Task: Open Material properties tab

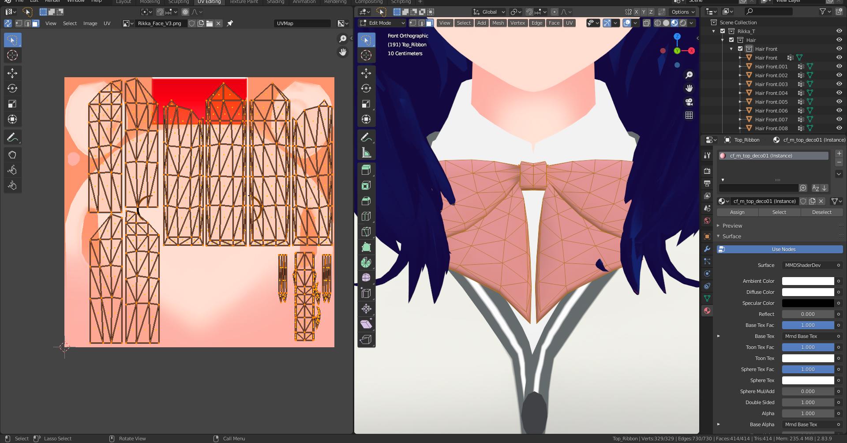Action: pos(707,311)
